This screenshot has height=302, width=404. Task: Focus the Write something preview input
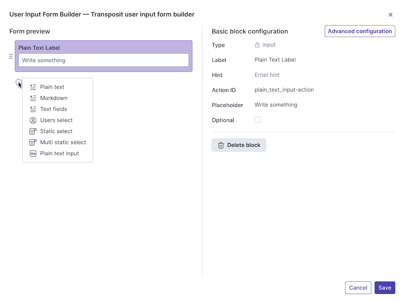click(x=103, y=60)
